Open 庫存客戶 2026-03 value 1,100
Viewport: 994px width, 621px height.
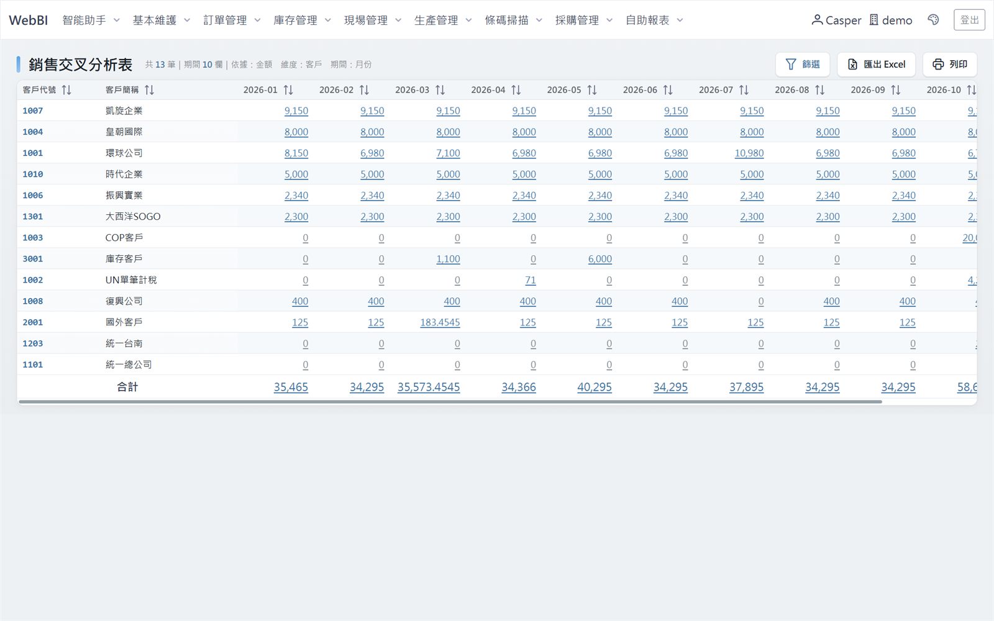448,259
